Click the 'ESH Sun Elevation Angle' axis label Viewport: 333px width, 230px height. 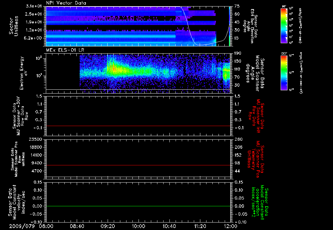[250, 26]
